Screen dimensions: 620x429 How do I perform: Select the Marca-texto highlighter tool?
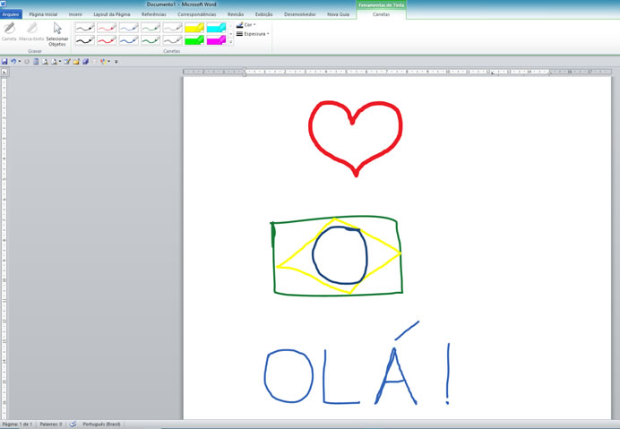31,32
